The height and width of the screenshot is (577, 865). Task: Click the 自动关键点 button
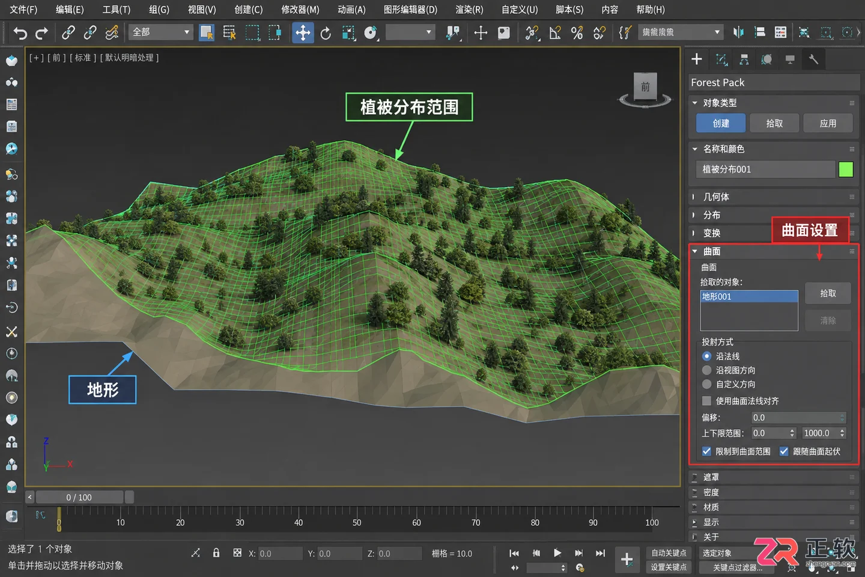(669, 553)
